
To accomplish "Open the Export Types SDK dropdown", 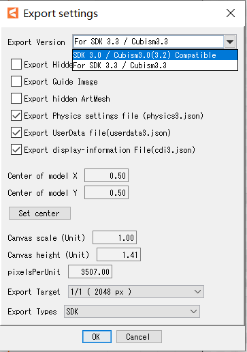I will pyautogui.click(x=132, y=311).
